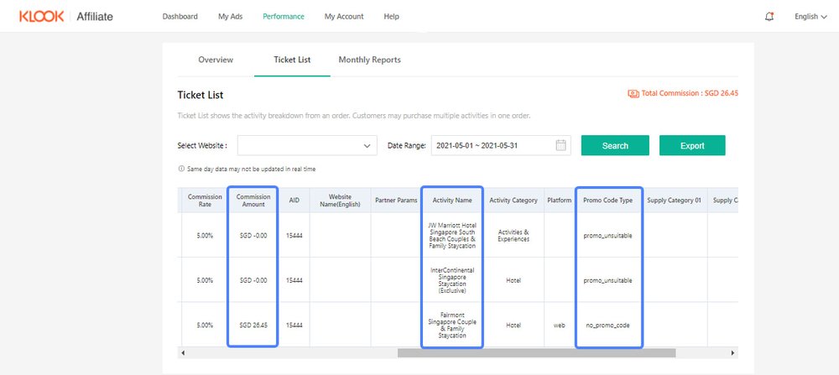
Task: Go to Dashboard menu
Action: 180,17
